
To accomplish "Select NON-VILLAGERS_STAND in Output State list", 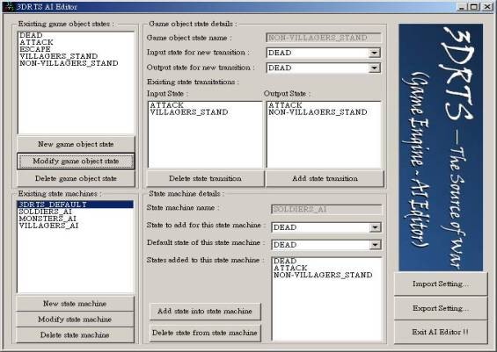I will click(318, 112).
